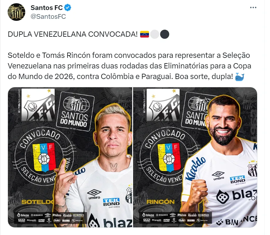Open the tweet's three-dot more options menu
This screenshot has height=235, width=270.
click(x=253, y=8)
